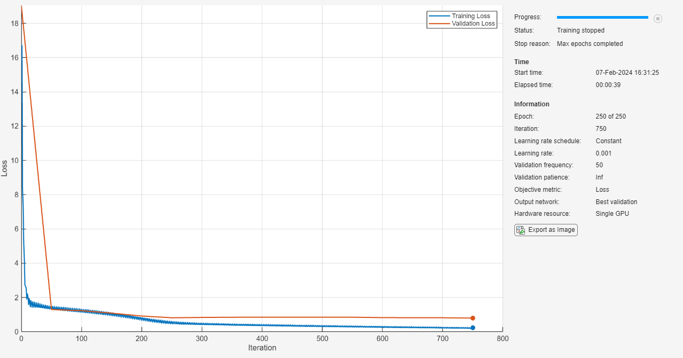Image resolution: width=683 pixels, height=358 pixels.
Task: Click the Best validation output network value
Action: pyautogui.click(x=616, y=202)
